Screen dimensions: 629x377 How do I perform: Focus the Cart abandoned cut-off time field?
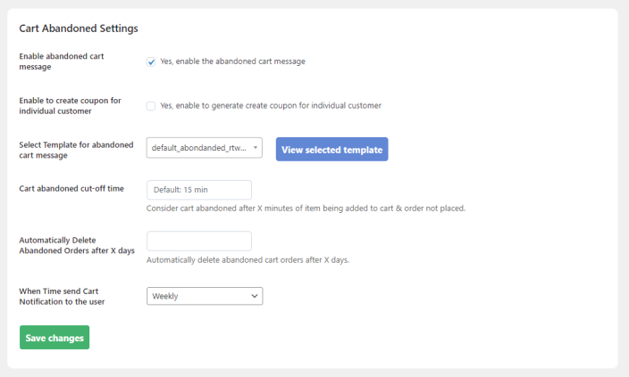198,190
